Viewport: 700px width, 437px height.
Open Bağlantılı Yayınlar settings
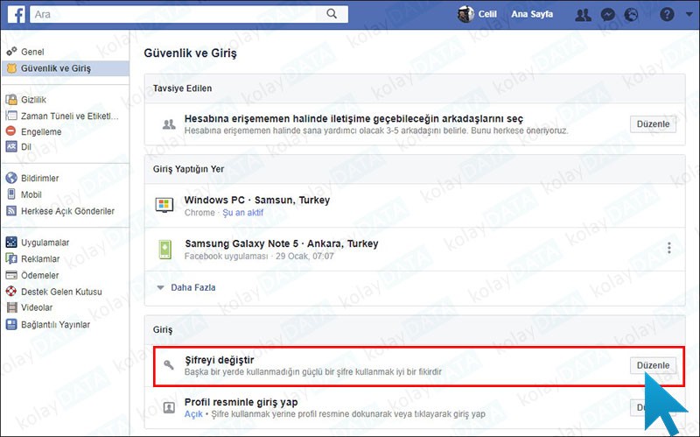(55, 325)
